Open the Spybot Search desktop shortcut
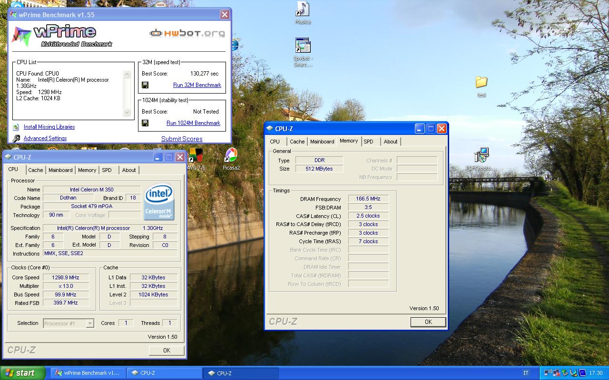This screenshot has width=609, height=380. click(303, 52)
